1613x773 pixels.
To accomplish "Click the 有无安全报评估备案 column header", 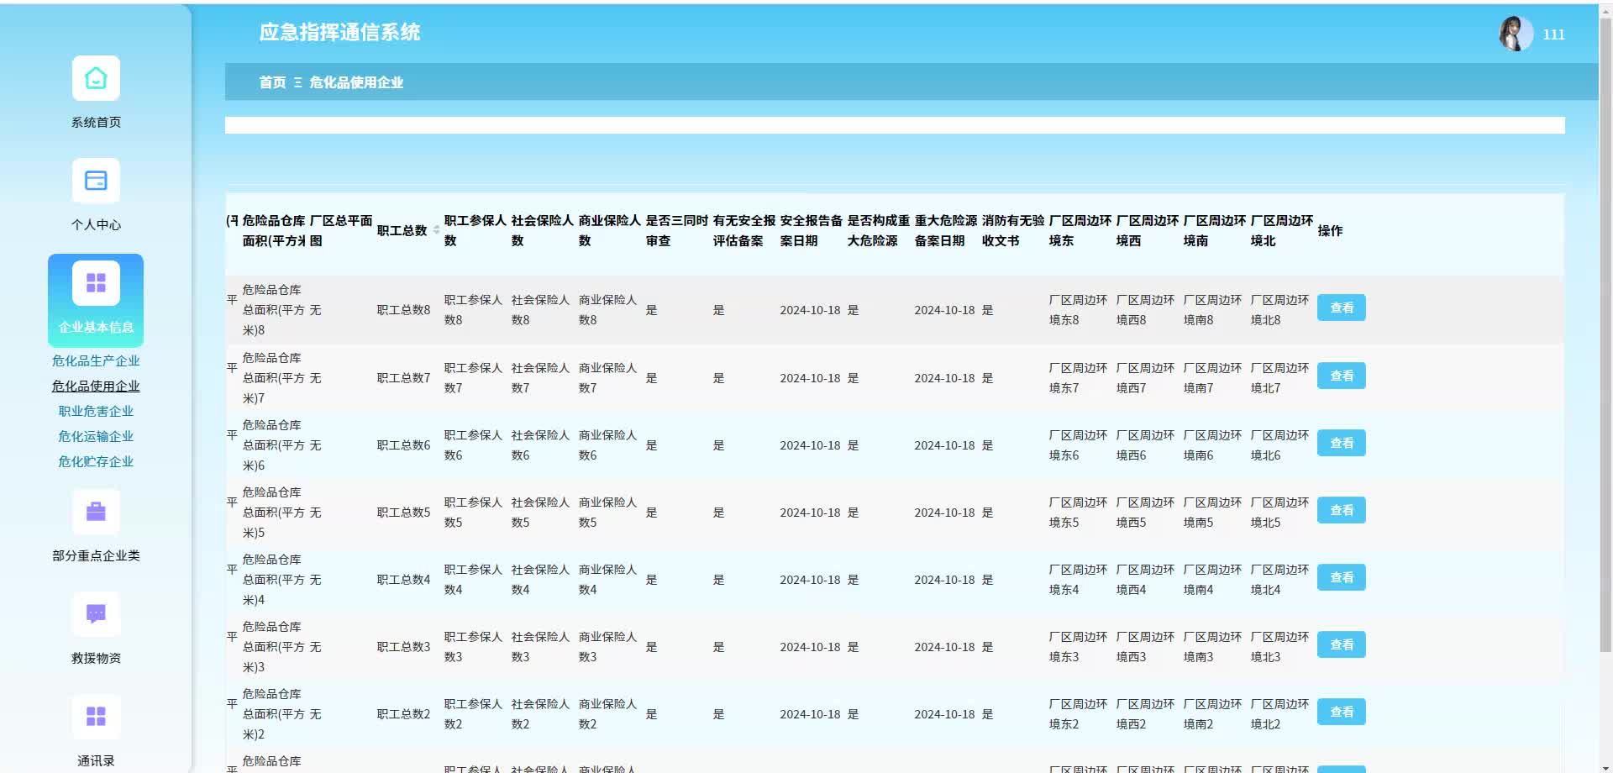I will pos(744,230).
